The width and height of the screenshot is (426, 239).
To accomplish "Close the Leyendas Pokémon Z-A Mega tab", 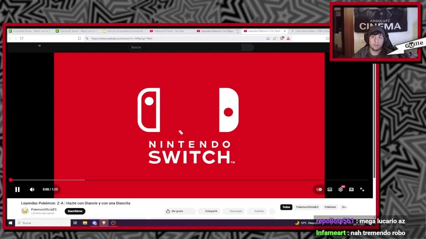I will pos(237,31).
